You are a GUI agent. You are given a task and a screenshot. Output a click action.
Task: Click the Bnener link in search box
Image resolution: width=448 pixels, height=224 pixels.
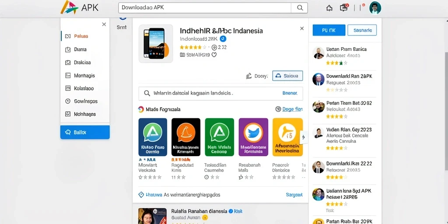point(290,93)
